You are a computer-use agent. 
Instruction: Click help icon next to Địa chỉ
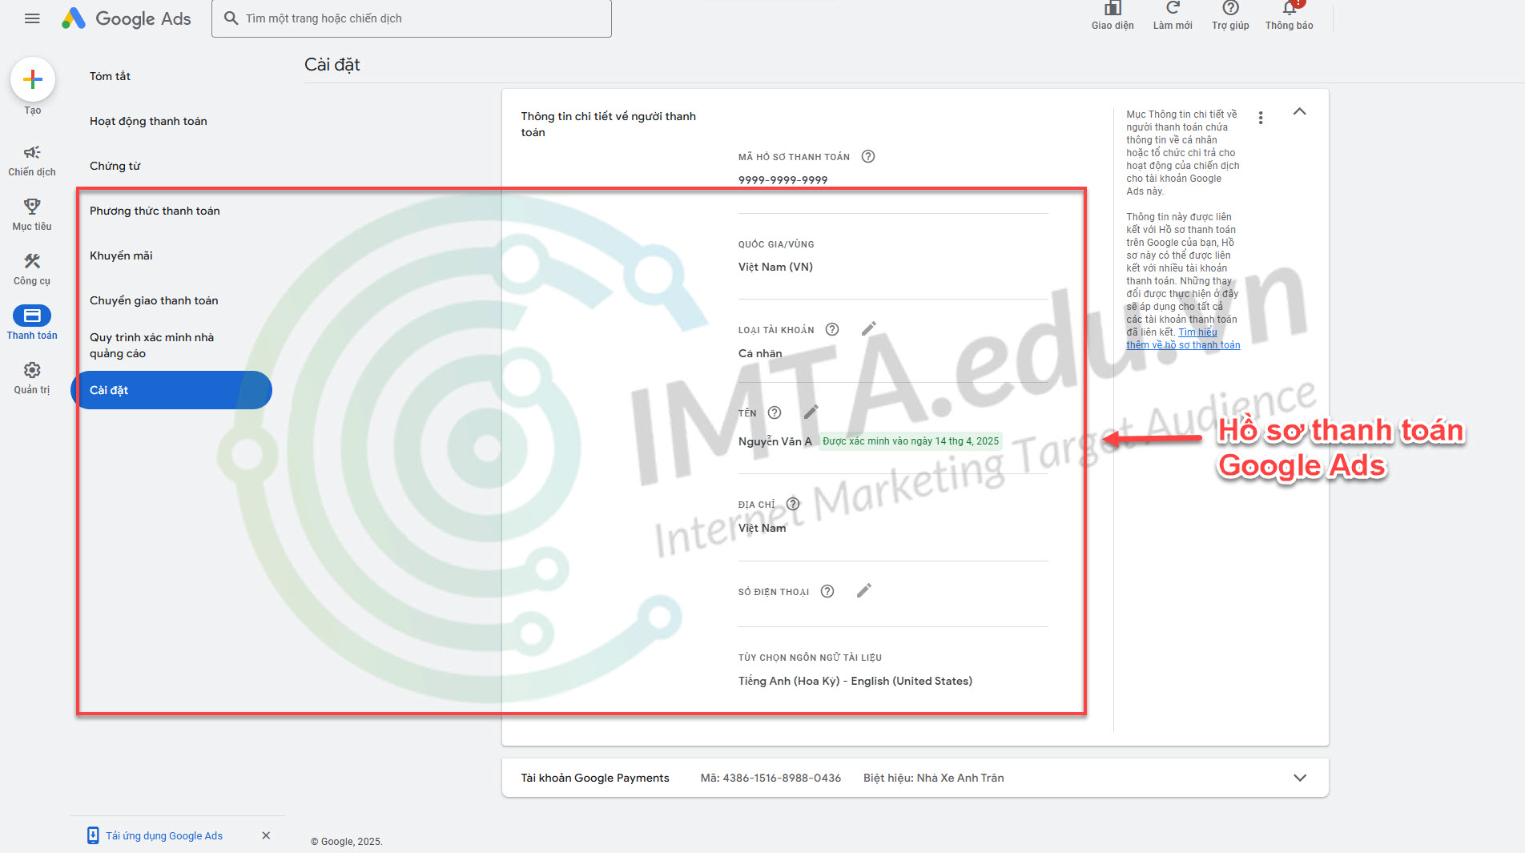pos(793,504)
